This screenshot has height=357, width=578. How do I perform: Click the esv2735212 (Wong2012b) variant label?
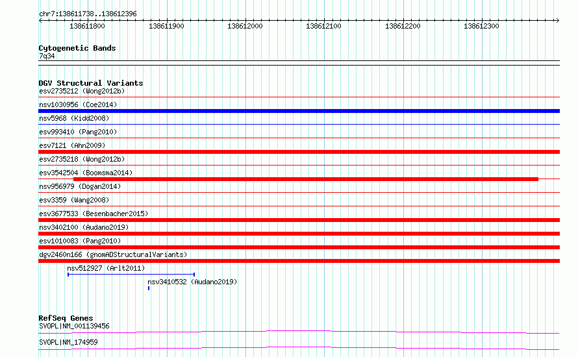[82, 91]
